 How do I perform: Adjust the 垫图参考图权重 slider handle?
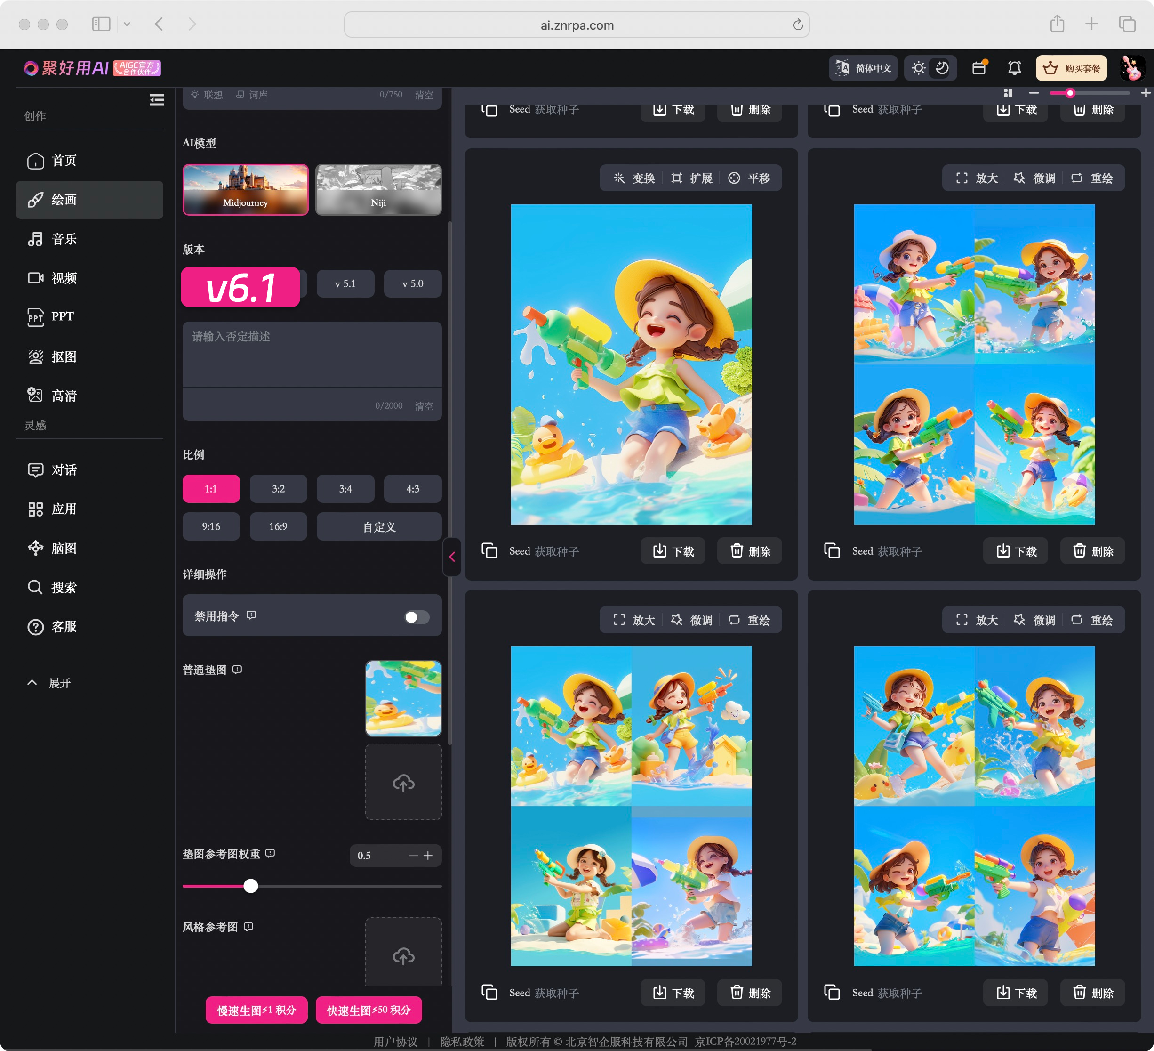pyautogui.click(x=251, y=886)
